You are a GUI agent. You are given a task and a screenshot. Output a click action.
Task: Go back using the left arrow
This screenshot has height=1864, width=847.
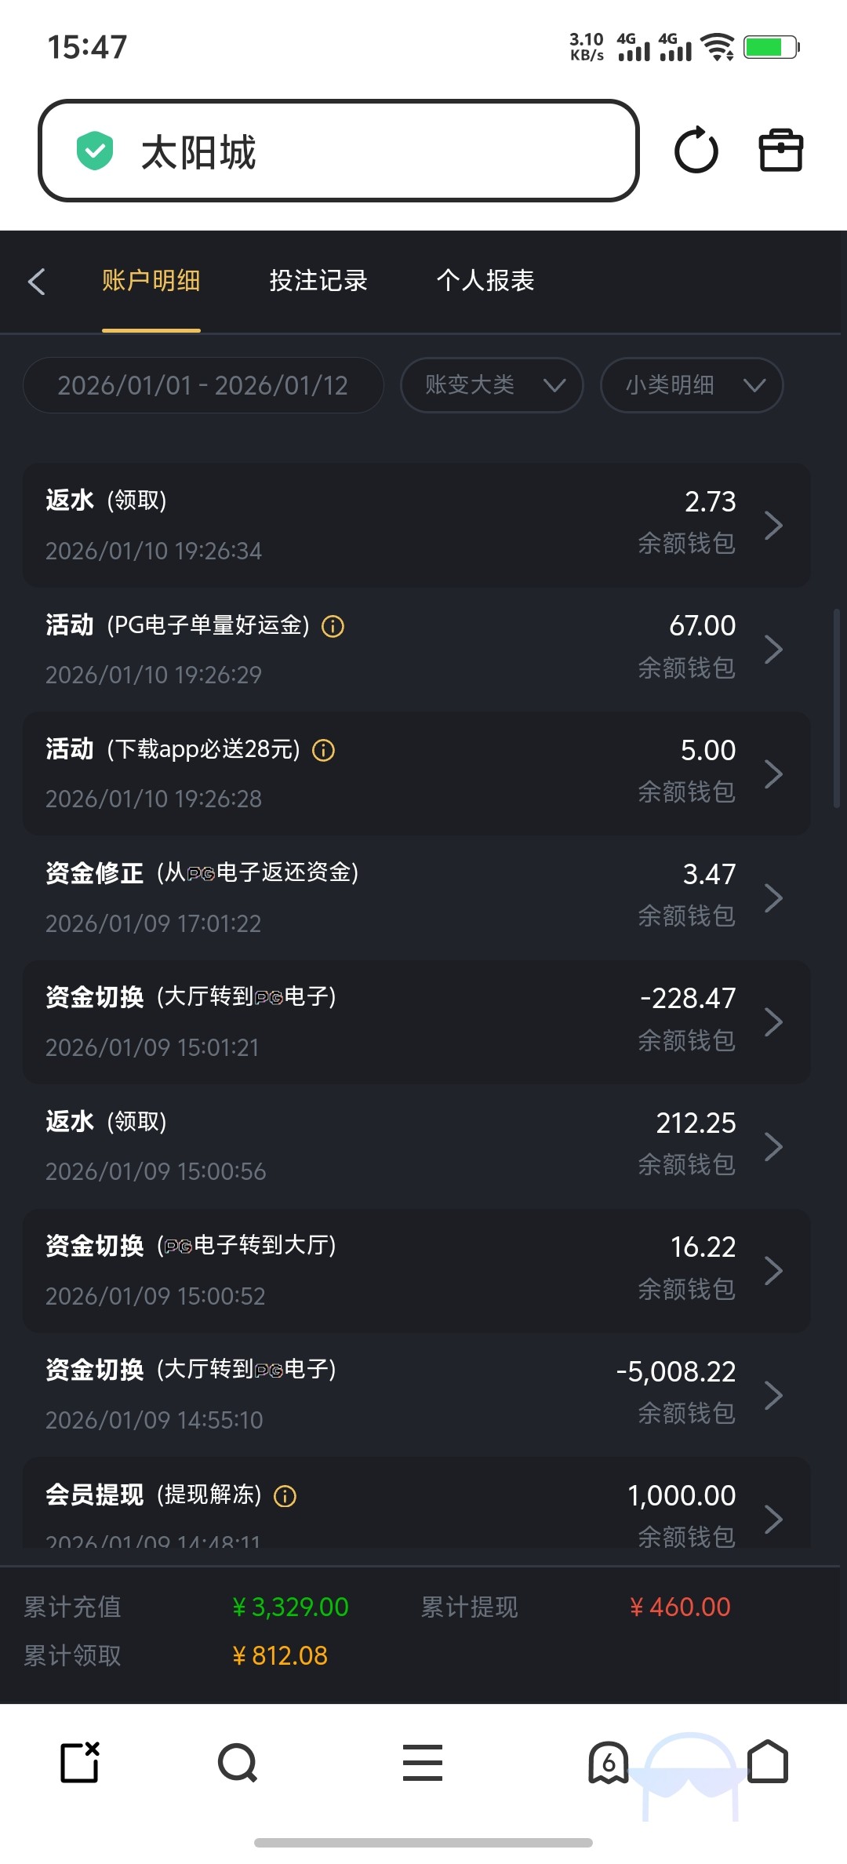36,282
